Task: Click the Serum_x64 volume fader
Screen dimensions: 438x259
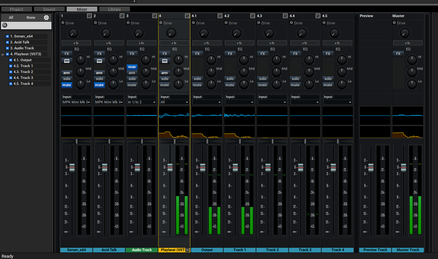Action: click(72, 168)
